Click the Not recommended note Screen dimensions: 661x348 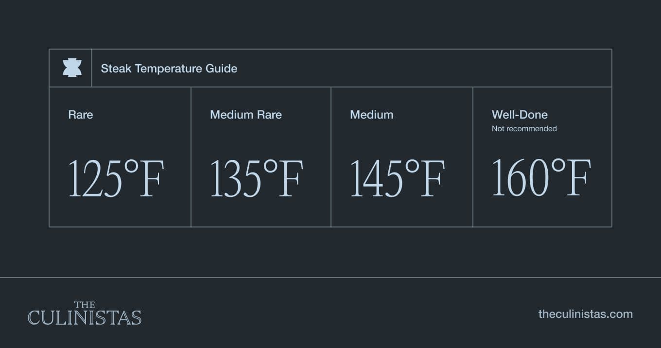click(524, 129)
